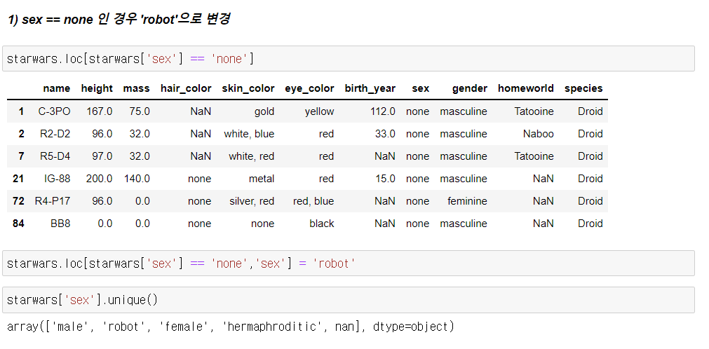This screenshot has height=349, width=709.
Task: Click the code cell with starwars['sex'].unique()
Action: click(348, 300)
